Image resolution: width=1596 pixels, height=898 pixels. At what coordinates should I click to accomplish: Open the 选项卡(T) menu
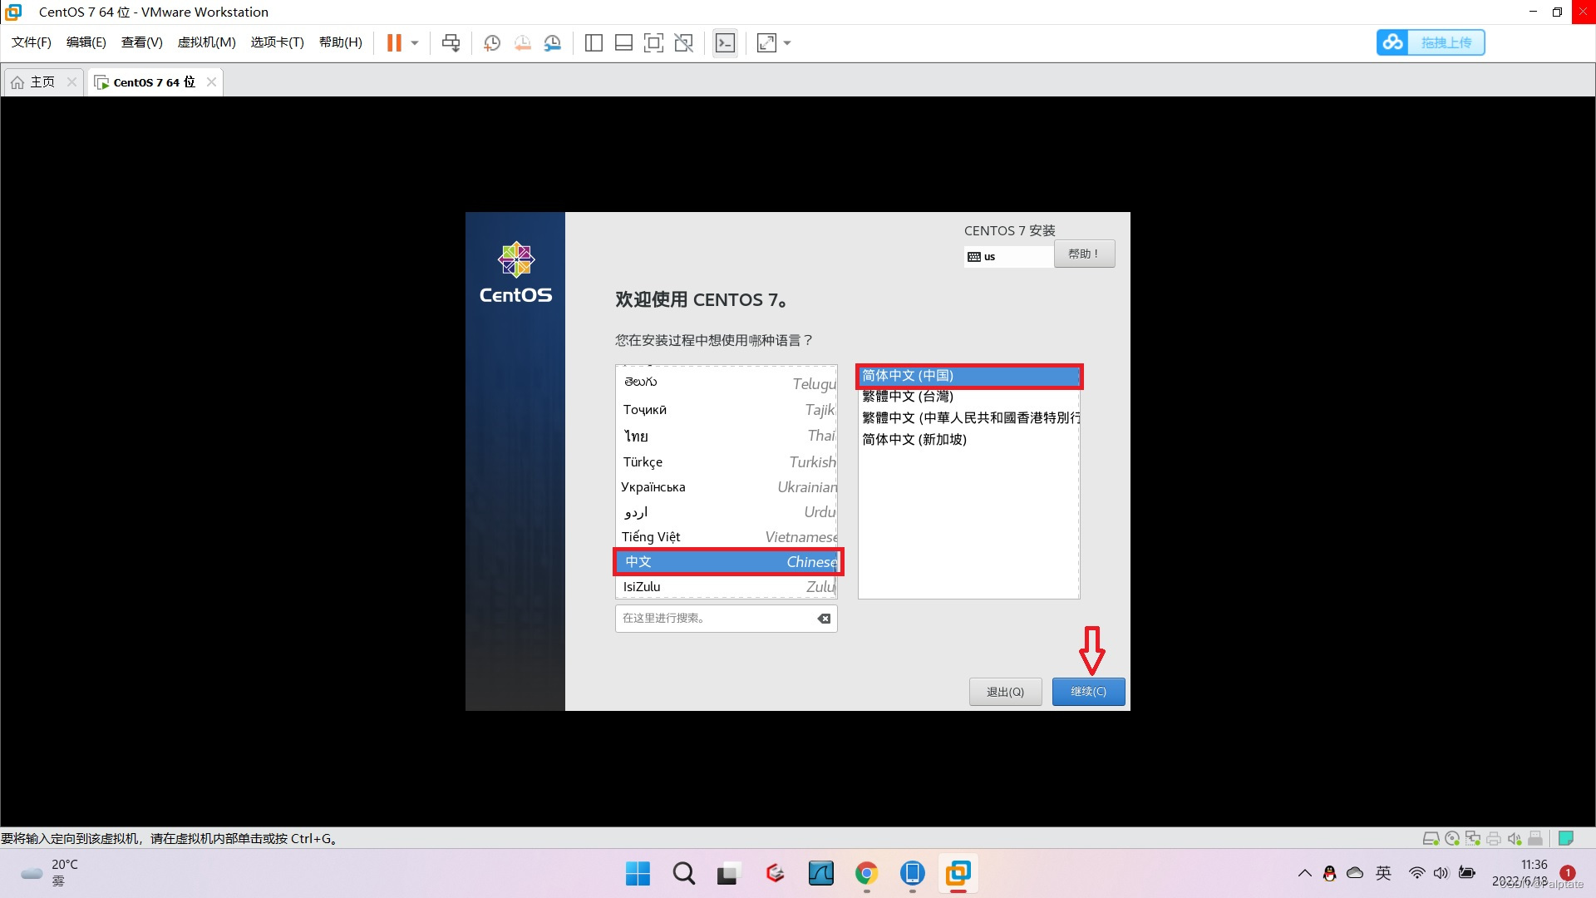coord(278,42)
